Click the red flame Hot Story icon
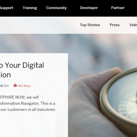This screenshot has height=137, width=137. tap(15, 85)
